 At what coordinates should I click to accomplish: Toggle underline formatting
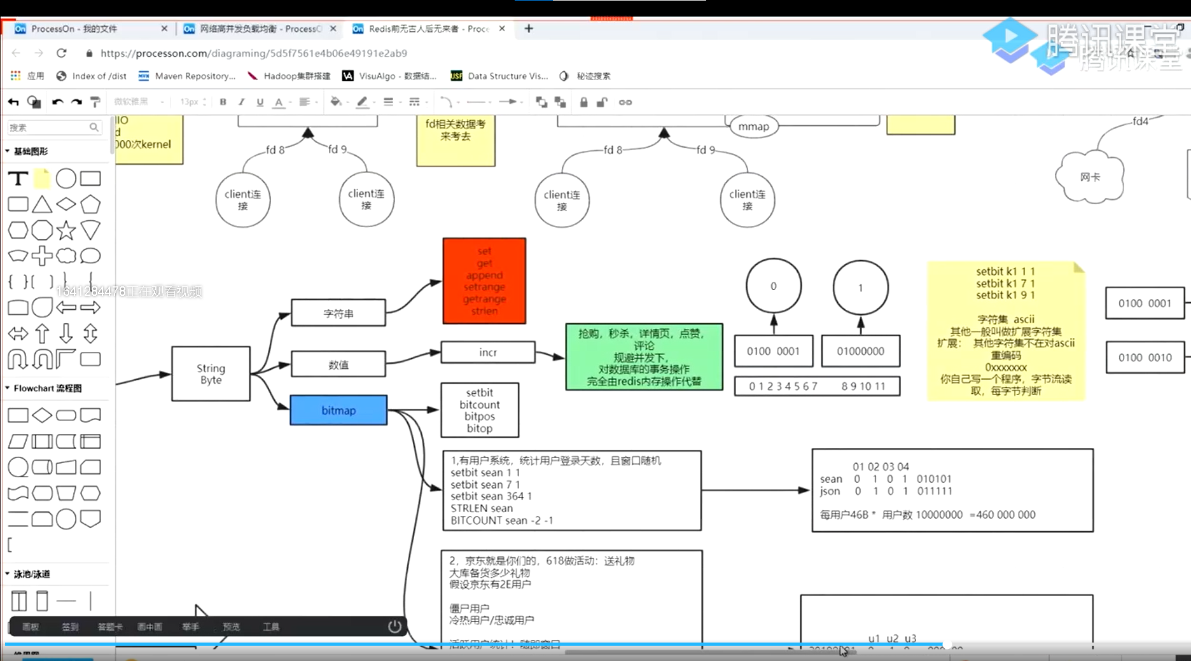coord(260,102)
